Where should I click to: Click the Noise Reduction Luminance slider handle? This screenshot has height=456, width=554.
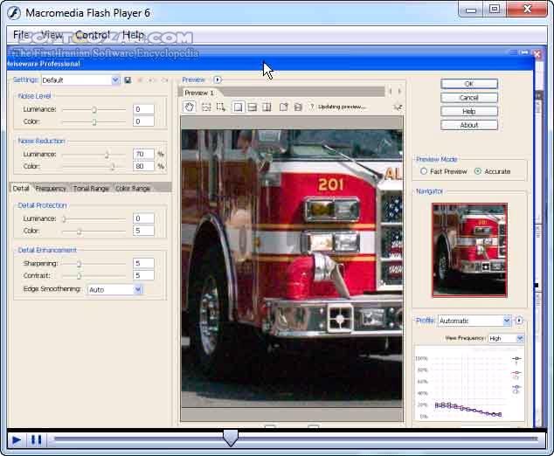pos(107,155)
